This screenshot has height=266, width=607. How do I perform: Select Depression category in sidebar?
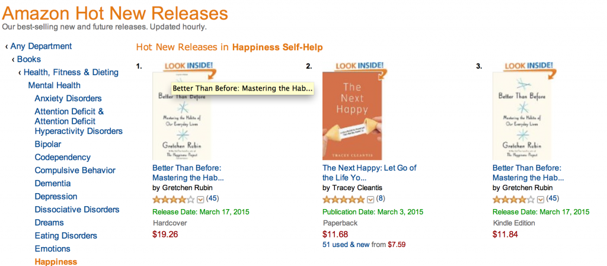56,197
